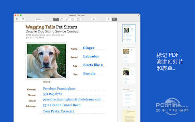195x122 pixels.
Task: Enter full screen via title bar arrows
Action: click(x=139, y=15)
